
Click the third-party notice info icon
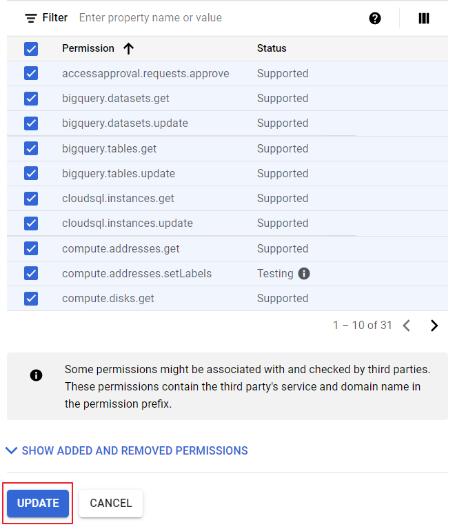pyautogui.click(x=37, y=375)
